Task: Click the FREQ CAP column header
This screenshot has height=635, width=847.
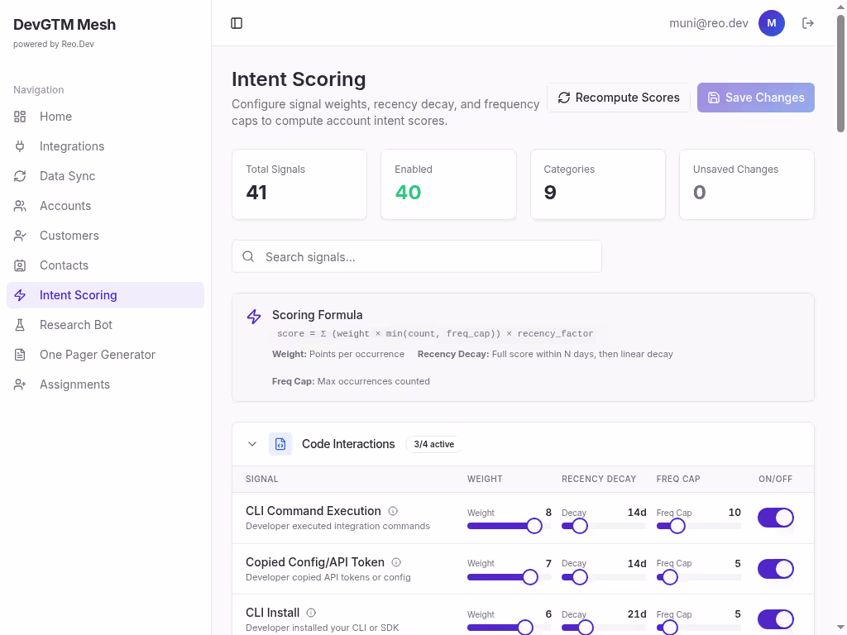Action: pyautogui.click(x=678, y=479)
